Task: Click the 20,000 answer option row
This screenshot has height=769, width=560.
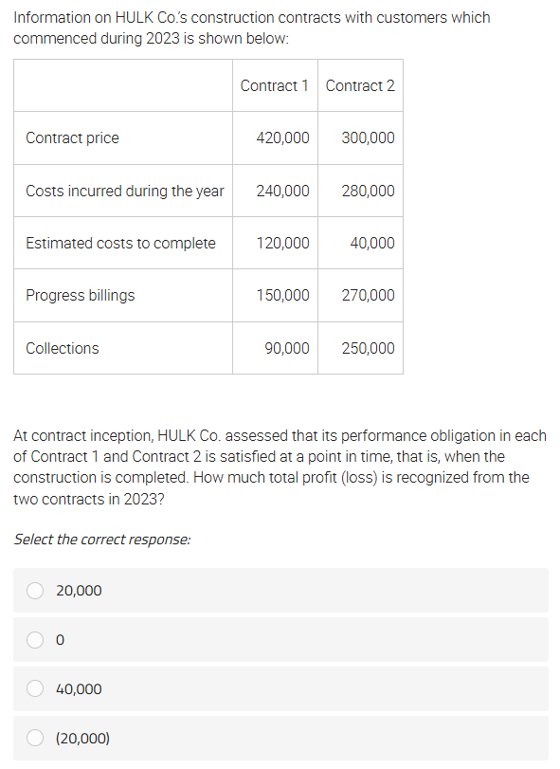Action: [x=280, y=591]
